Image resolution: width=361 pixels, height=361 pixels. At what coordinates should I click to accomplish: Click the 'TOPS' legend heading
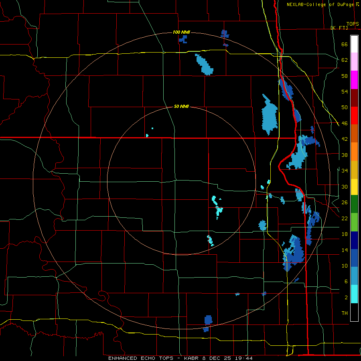353,24
